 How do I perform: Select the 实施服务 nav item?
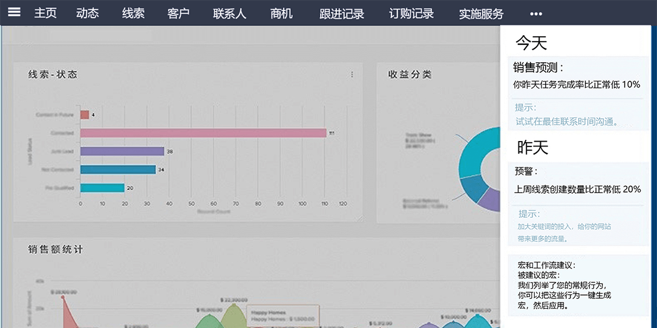coord(481,13)
